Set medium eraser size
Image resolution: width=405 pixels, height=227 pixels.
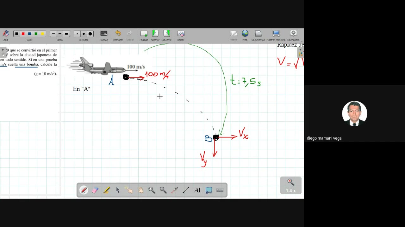click(x=84, y=34)
